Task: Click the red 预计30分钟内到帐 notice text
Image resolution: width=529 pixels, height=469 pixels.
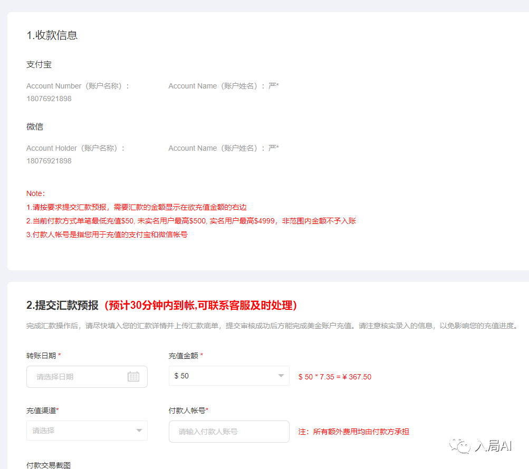Action: 200,305
